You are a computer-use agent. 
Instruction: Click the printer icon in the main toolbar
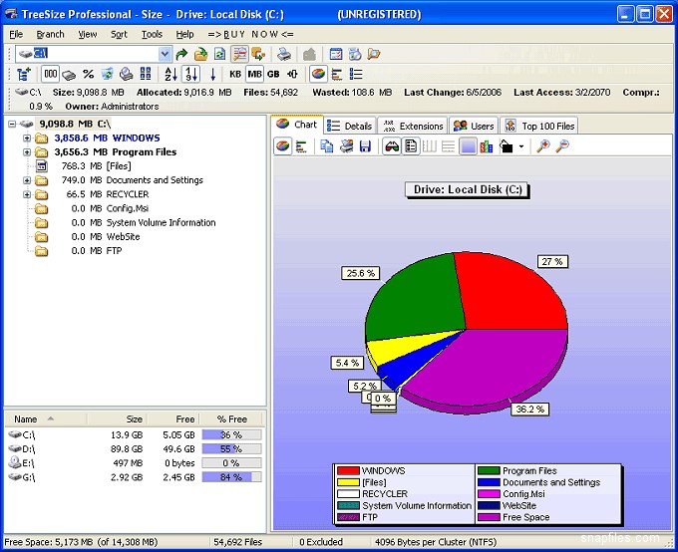[284, 54]
